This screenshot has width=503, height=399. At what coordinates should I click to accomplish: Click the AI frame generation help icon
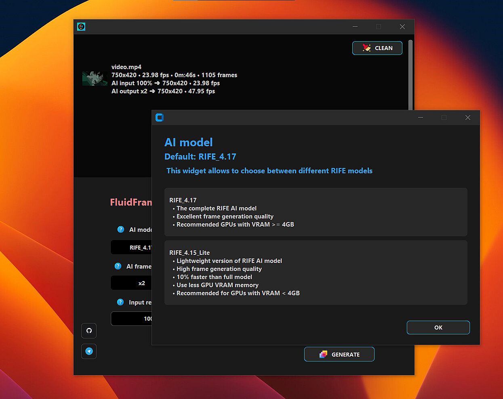coord(118,266)
